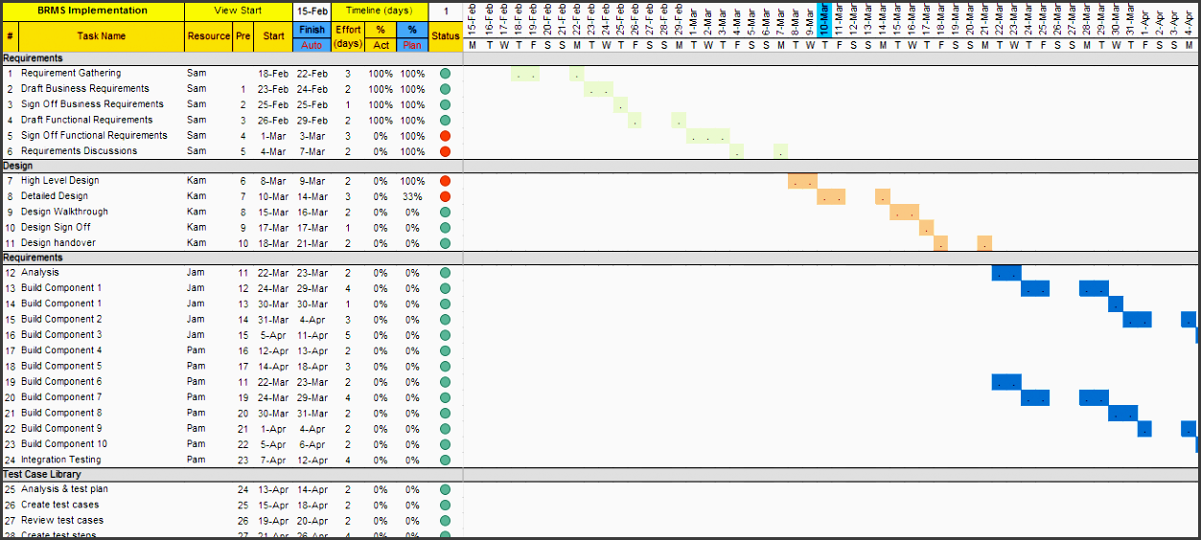Select status indicator for Review test cases
Screen dimensions: 1201x540
pyautogui.click(x=445, y=521)
